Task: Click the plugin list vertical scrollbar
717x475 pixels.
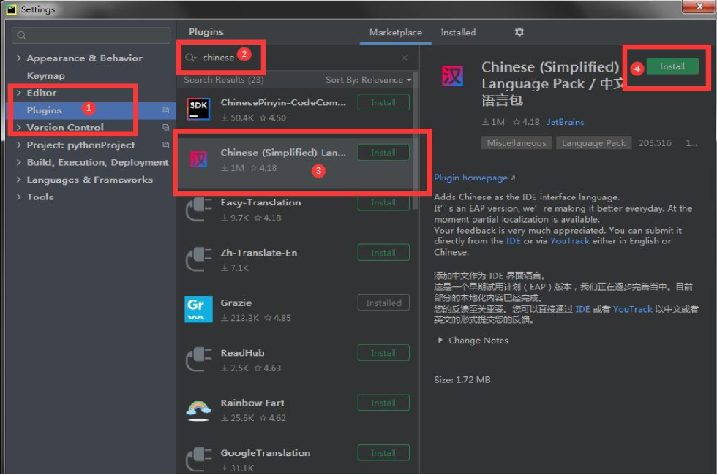Action: coord(416,140)
